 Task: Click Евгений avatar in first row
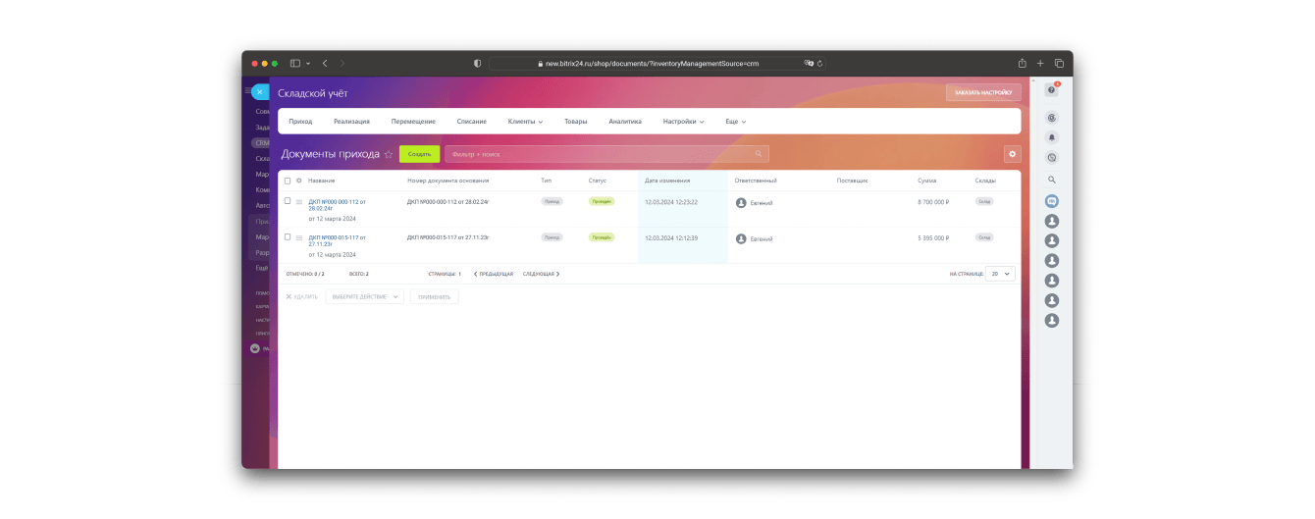[741, 203]
